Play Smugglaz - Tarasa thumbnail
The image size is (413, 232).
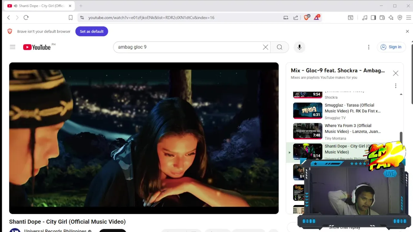307,111
